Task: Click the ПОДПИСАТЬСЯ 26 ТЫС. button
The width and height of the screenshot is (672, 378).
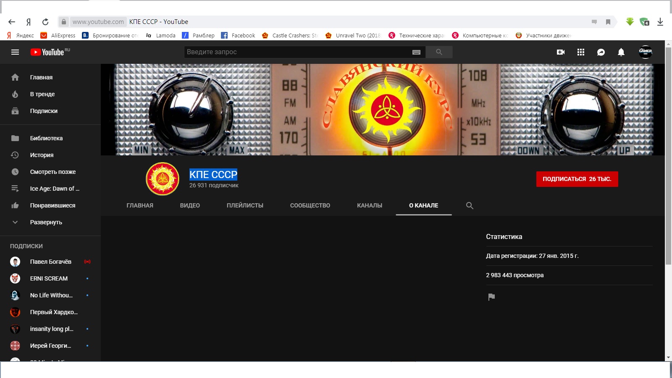Action: (x=577, y=179)
